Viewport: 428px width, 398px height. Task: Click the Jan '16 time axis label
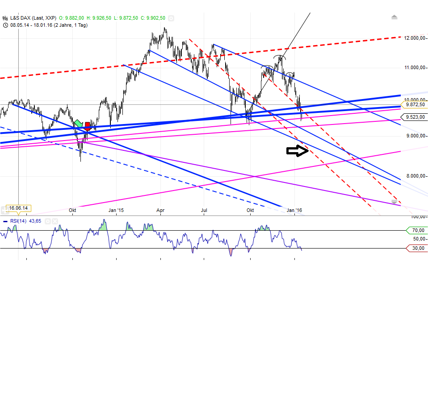pos(294,211)
